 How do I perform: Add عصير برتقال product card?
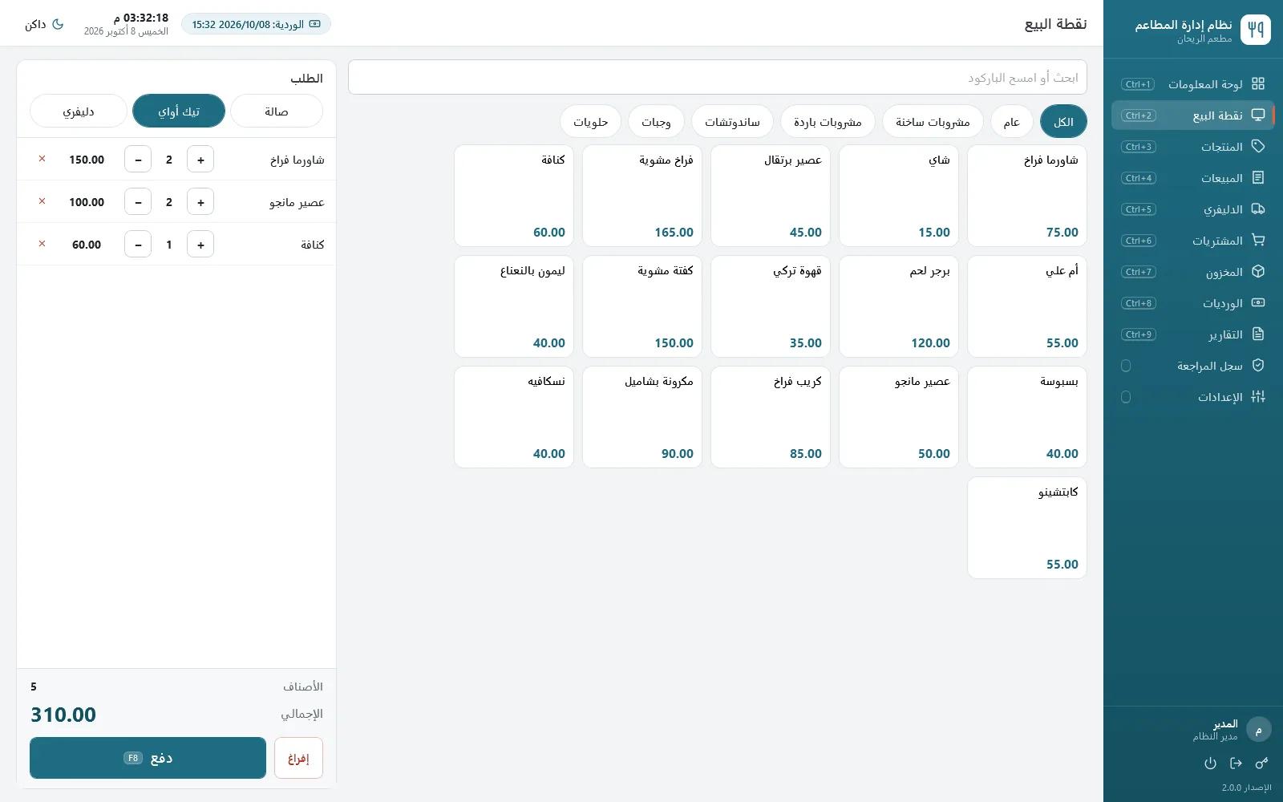(771, 196)
